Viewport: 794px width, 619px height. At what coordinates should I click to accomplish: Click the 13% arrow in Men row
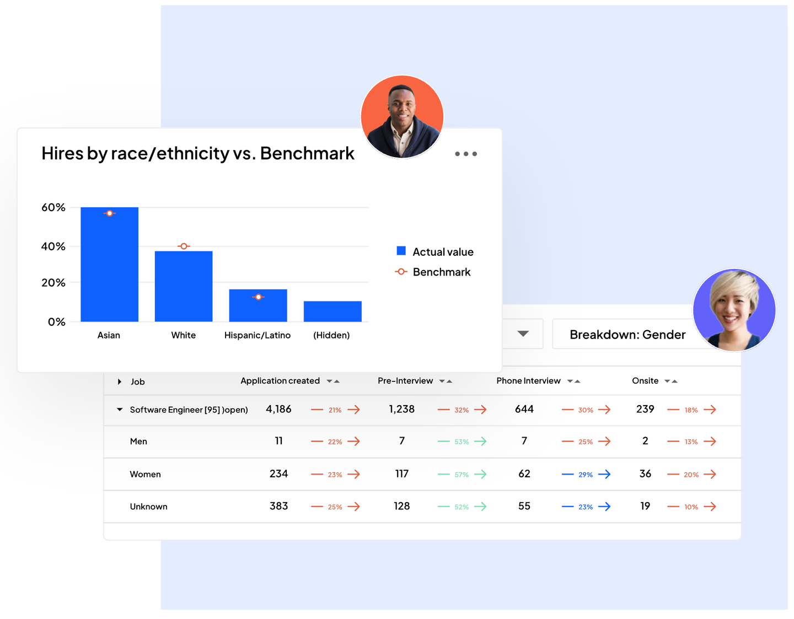pos(692,442)
